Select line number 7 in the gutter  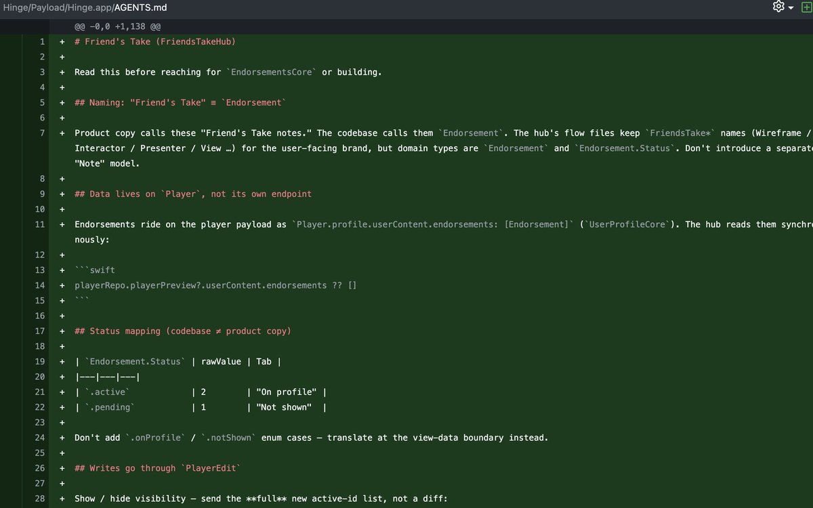(x=42, y=133)
